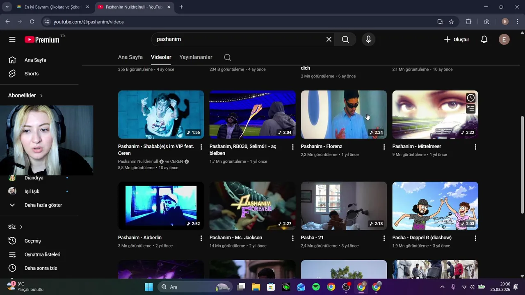Viewport: 525px width, 295px height.
Task: Open taskbar weather widget Parçalı bulutlu
Action: click(x=25, y=287)
